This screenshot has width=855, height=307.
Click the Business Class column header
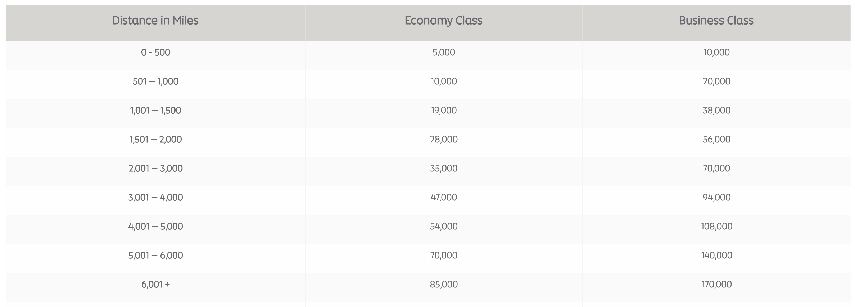716,21
